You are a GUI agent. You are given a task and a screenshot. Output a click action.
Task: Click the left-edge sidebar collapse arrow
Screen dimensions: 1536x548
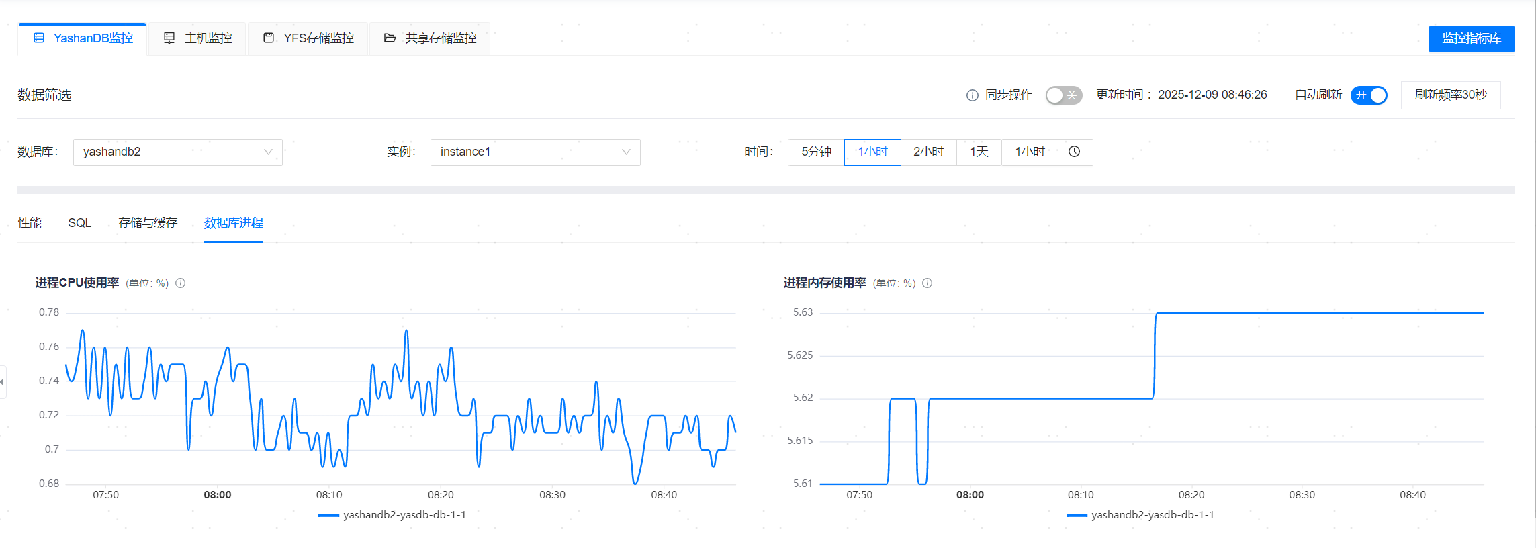3,382
